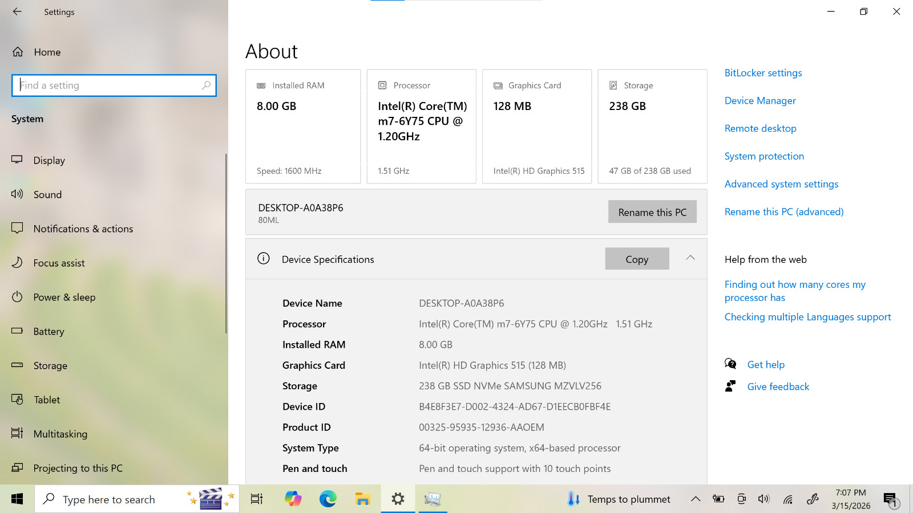Click the Find a setting search box

(x=114, y=85)
